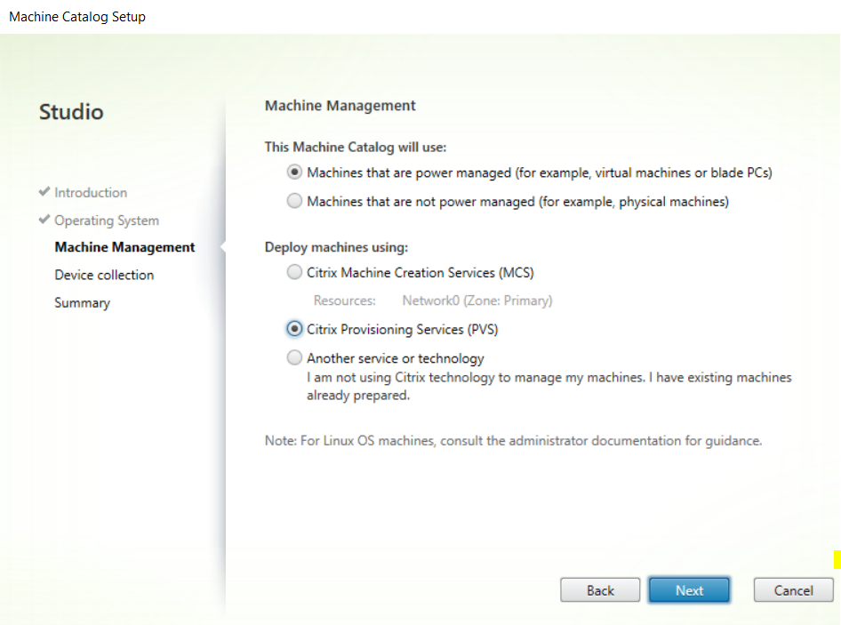The width and height of the screenshot is (841, 625).
Task: Click the Linux OS machines note text
Action: click(513, 441)
